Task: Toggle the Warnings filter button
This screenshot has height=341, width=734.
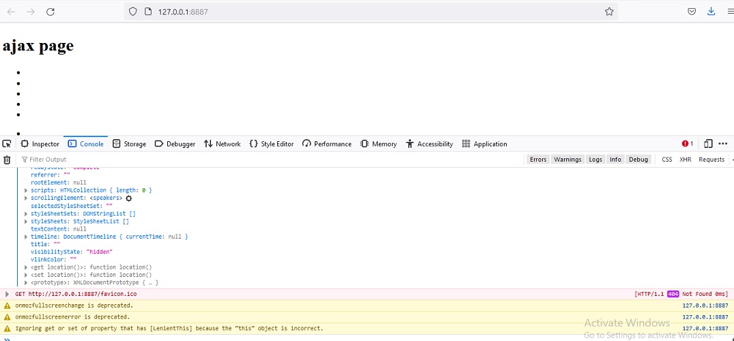Action: click(x=567, y=160)
